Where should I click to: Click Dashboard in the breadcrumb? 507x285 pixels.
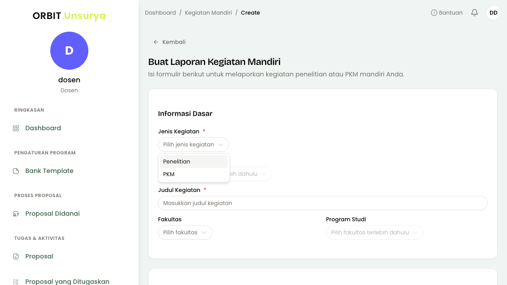click(160, 13)
